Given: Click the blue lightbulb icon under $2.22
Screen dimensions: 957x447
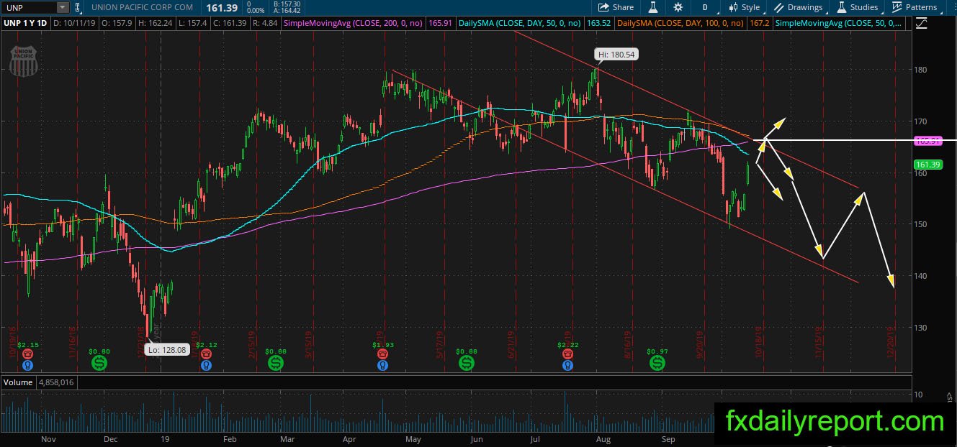Looking at the screenshot, I should [568, 365].
